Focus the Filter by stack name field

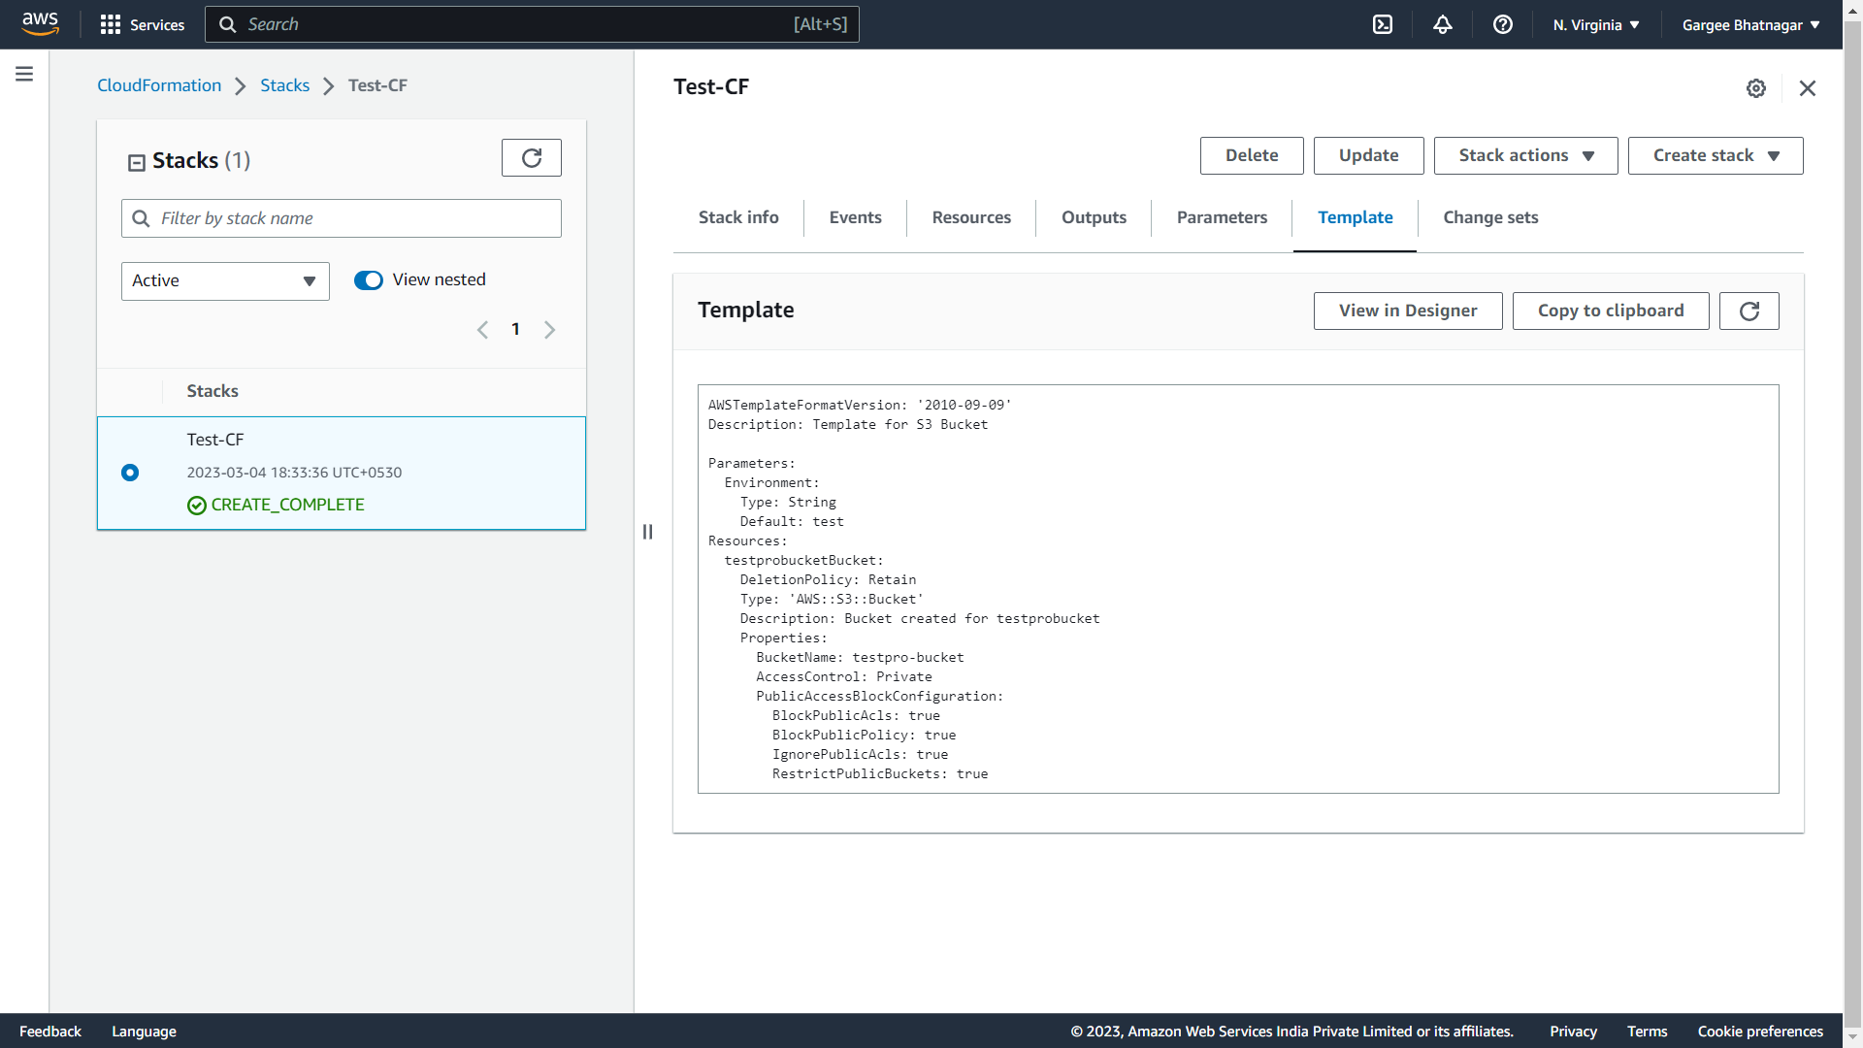(x=354, y=219)
